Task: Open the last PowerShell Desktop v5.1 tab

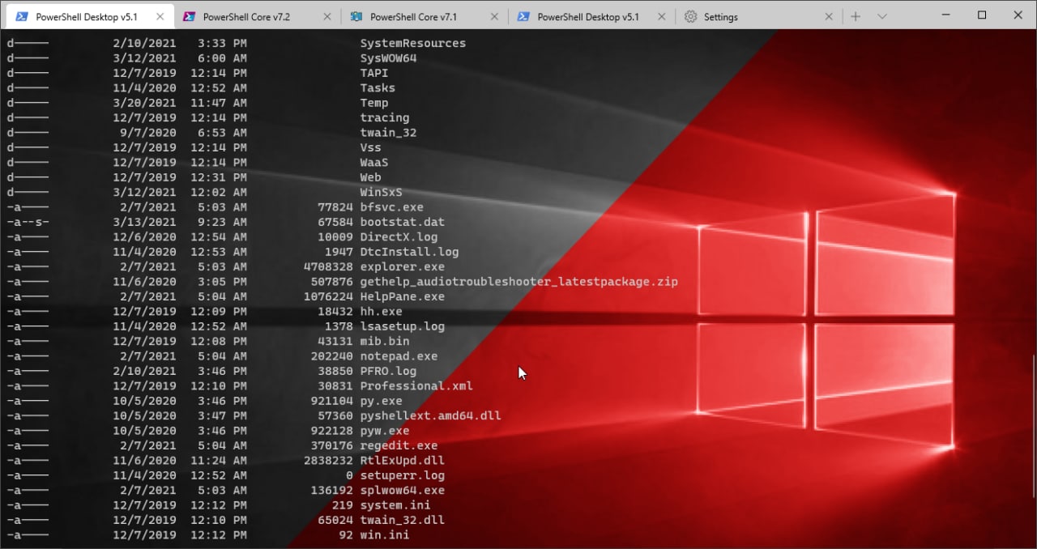Action: click(591, 16)
